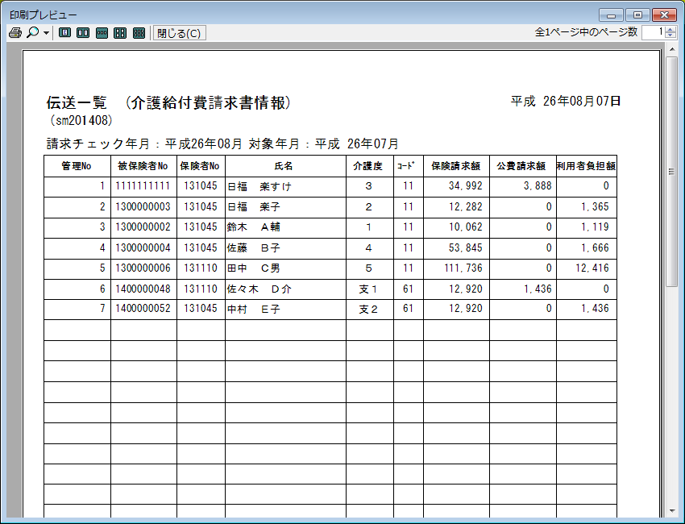The width and height of the screenshot is (685, 524).
Task: Click the page number input field
Action: [653, 32]
